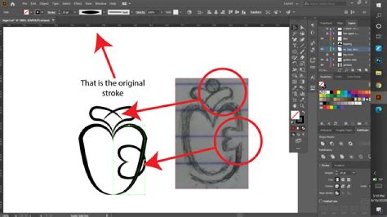Select the Ellipse shape tool
Viewport: 387px width, 217px height.
(x=295, y=52)
